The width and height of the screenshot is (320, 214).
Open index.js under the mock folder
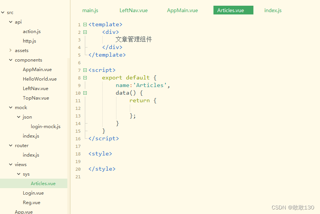point(31,136)
